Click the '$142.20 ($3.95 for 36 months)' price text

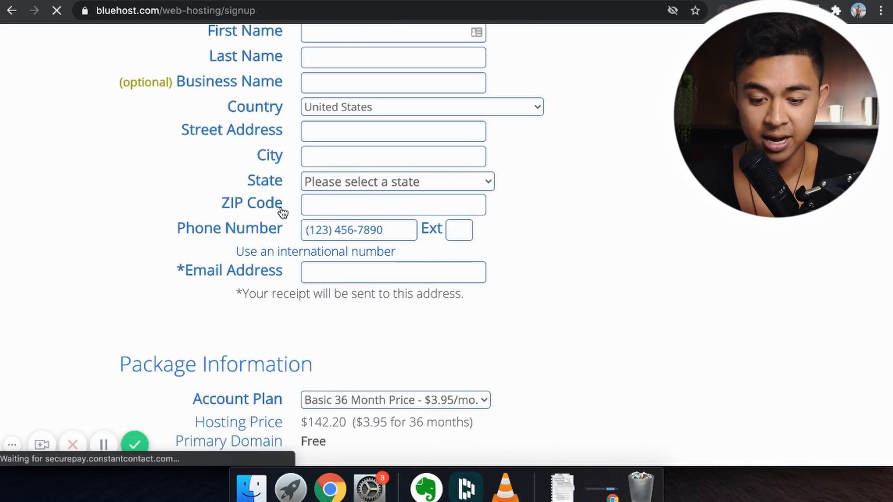point(387,422)
